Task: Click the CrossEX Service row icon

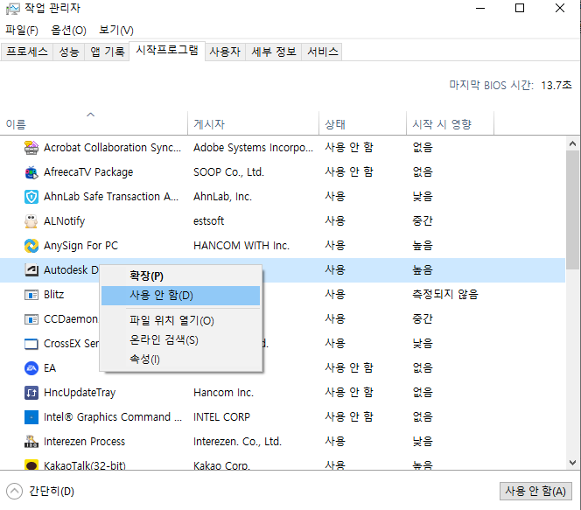Action: click(x=31, y=344)
